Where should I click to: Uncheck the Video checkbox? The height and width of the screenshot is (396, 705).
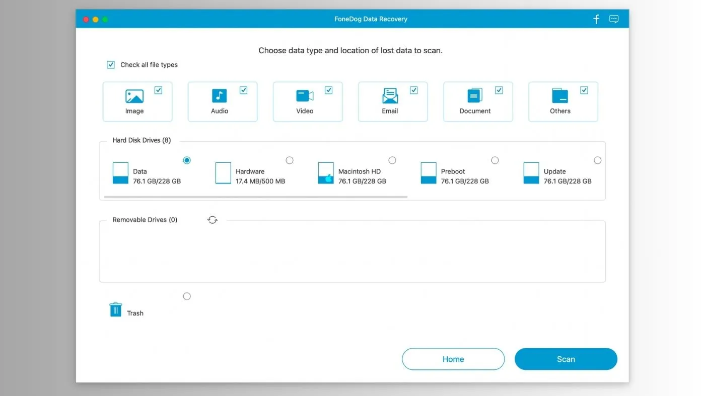pos(329,90)
